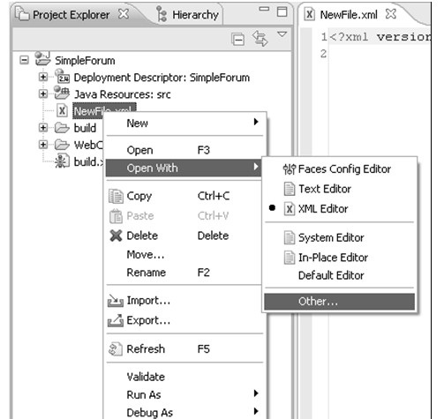Switch to the Hierarchy tab
This screenshot has height=419, width=444.
[187, 15]
